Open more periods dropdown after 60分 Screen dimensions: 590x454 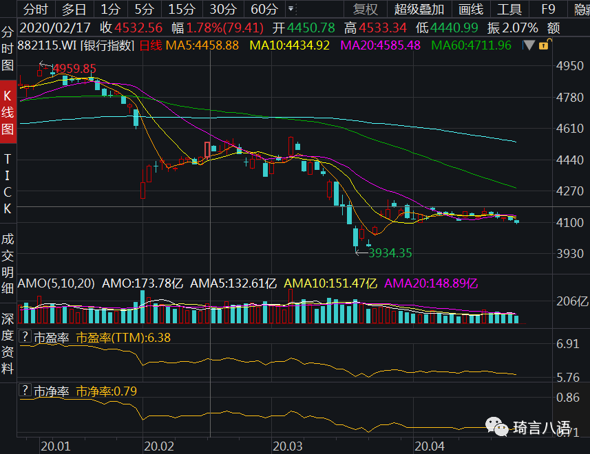click(x=291, y=10)
